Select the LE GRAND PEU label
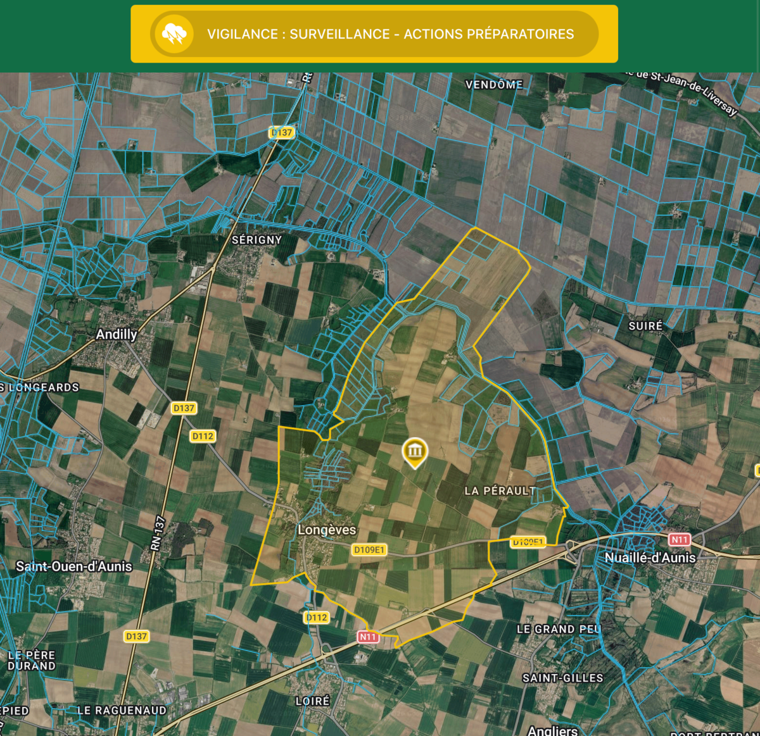Image resolution: width=760 pixels, height=736 pixels. click(559, 629)
